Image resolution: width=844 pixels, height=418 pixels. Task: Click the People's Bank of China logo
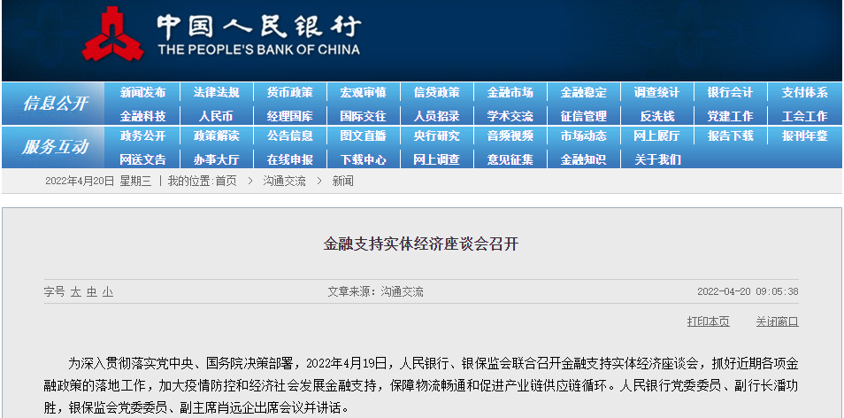point(112,35)
